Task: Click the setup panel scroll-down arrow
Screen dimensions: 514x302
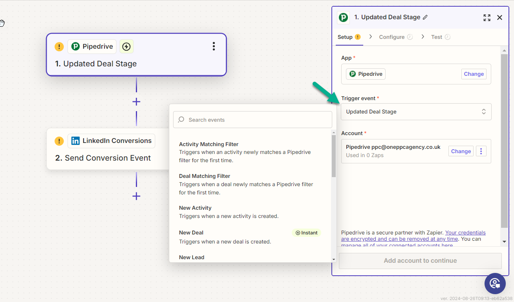Action: 504,241
